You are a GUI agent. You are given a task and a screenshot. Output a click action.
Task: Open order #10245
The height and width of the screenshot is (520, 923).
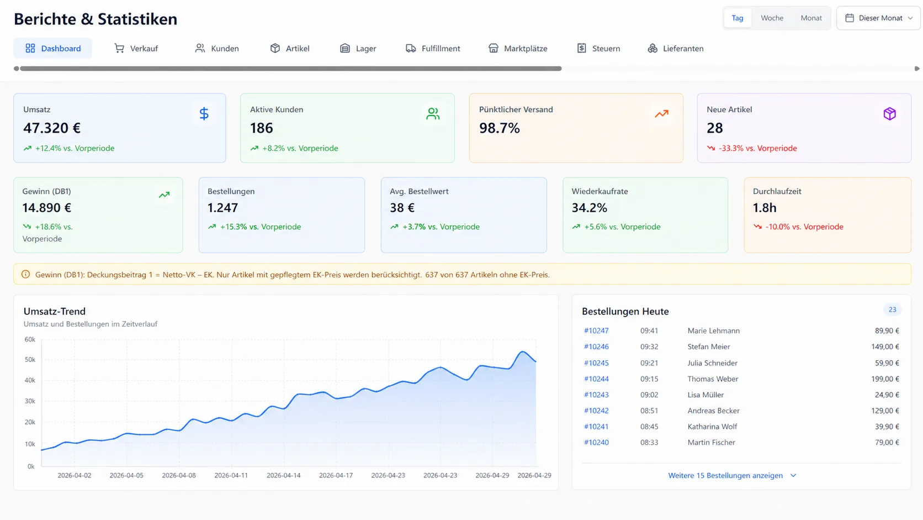pos(596,364)
